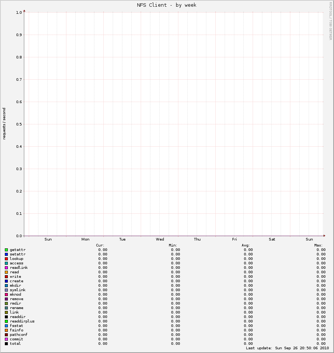This screenshot has width=334, height=353.
Task: Click the orange fsinfo legend swatch
Action: pos(6,331)
